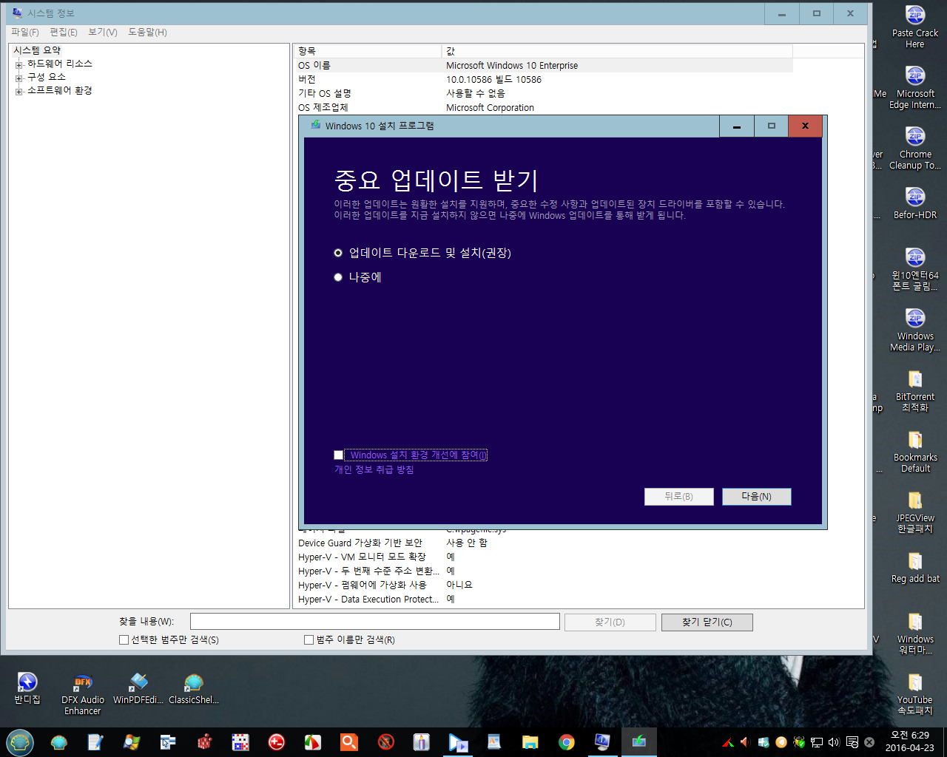Open the Chrome Cleanup Tool zip icon
947x757 pixels.
[x=915, y=148]
